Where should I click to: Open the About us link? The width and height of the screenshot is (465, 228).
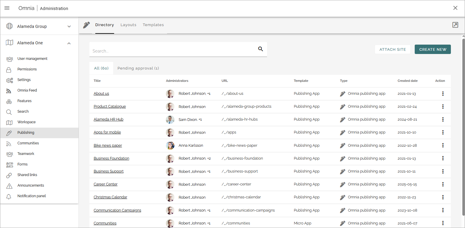pos(101,94)
